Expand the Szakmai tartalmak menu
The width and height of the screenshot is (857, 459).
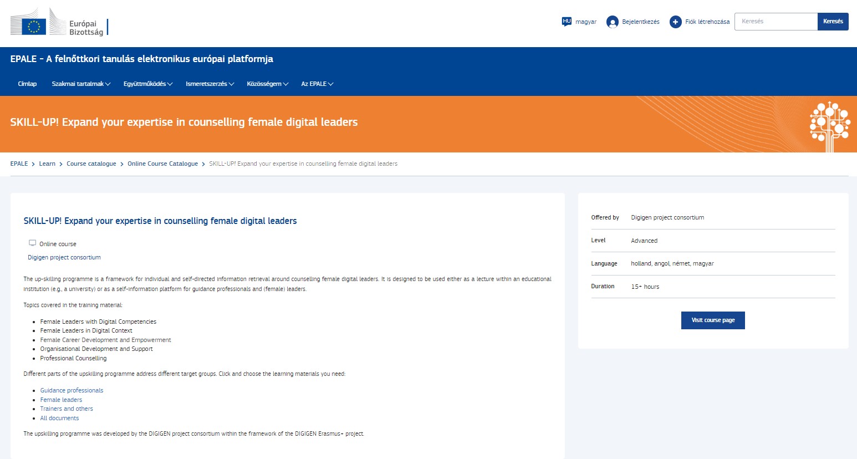[81, 84]
